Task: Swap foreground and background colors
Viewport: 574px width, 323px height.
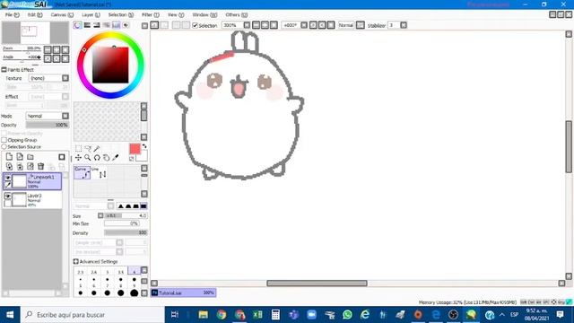Action: 144,146
